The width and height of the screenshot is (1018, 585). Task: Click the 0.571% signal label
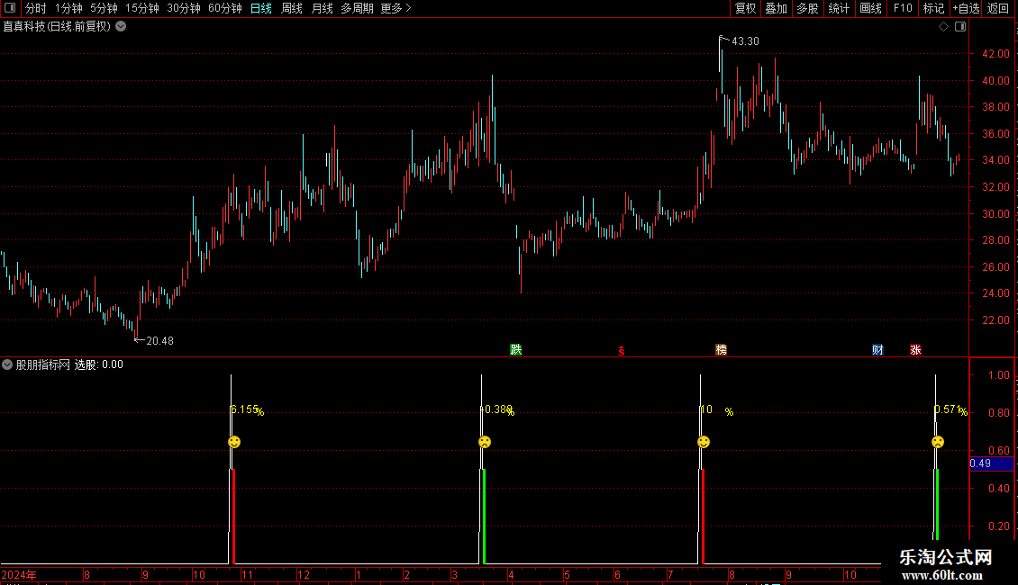(950, 409)
